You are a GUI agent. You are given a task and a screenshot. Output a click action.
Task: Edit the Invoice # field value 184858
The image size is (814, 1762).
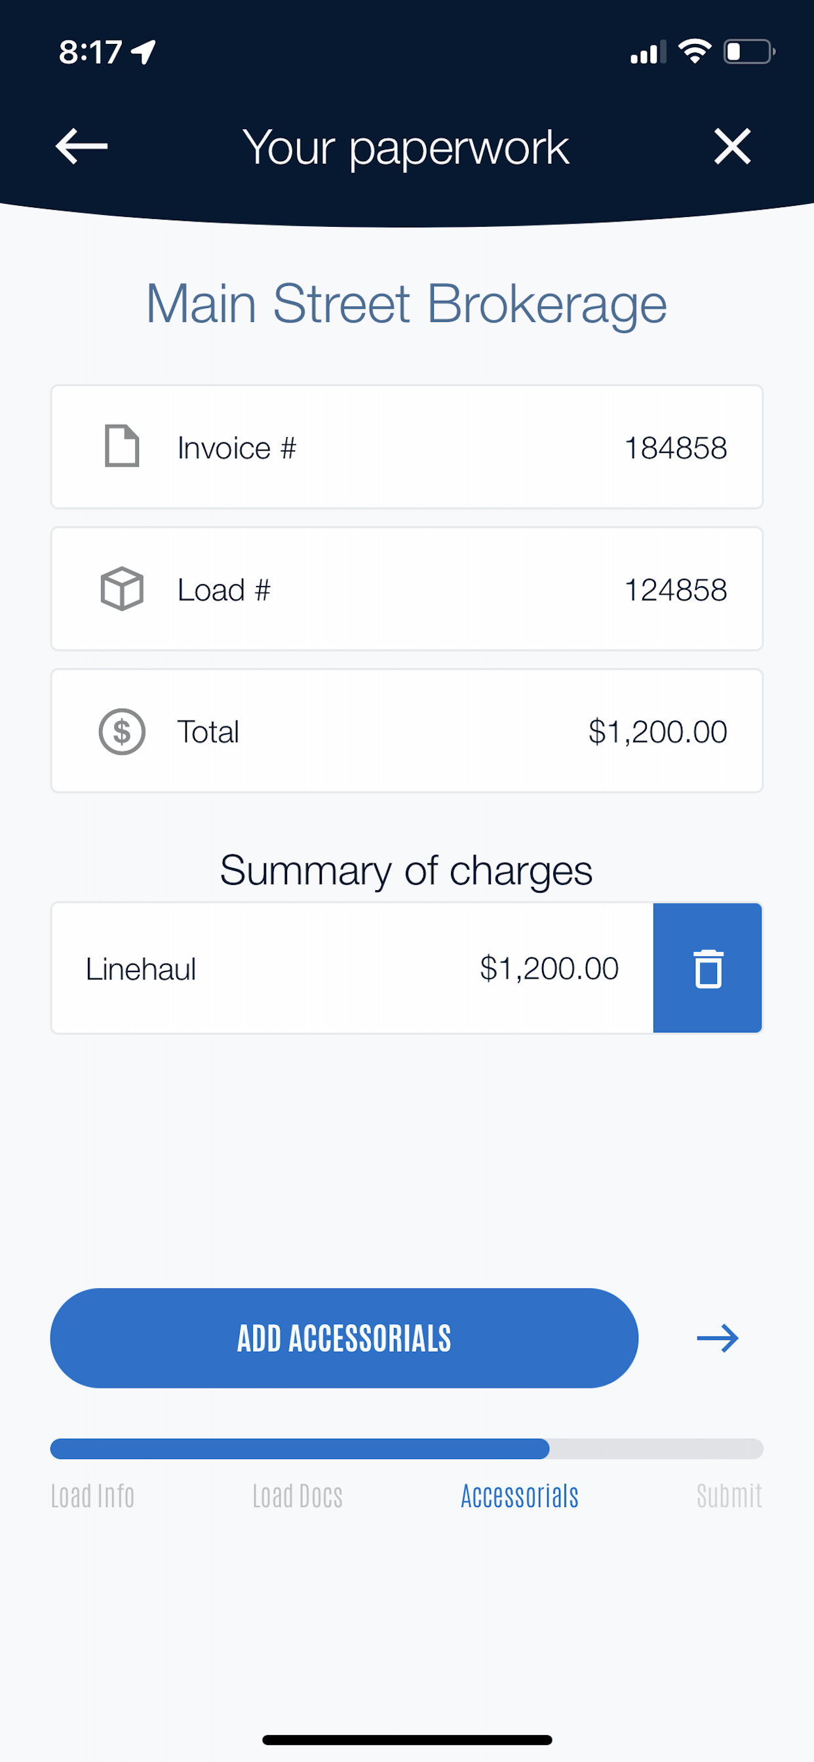click(676, 448)
